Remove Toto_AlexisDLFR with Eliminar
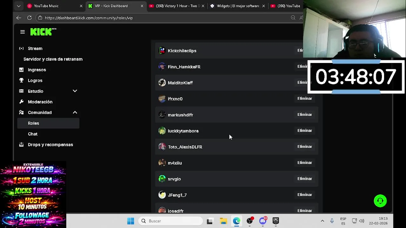Image resolution: width=406 pixels, height=228 pixels. coord(305,147)
